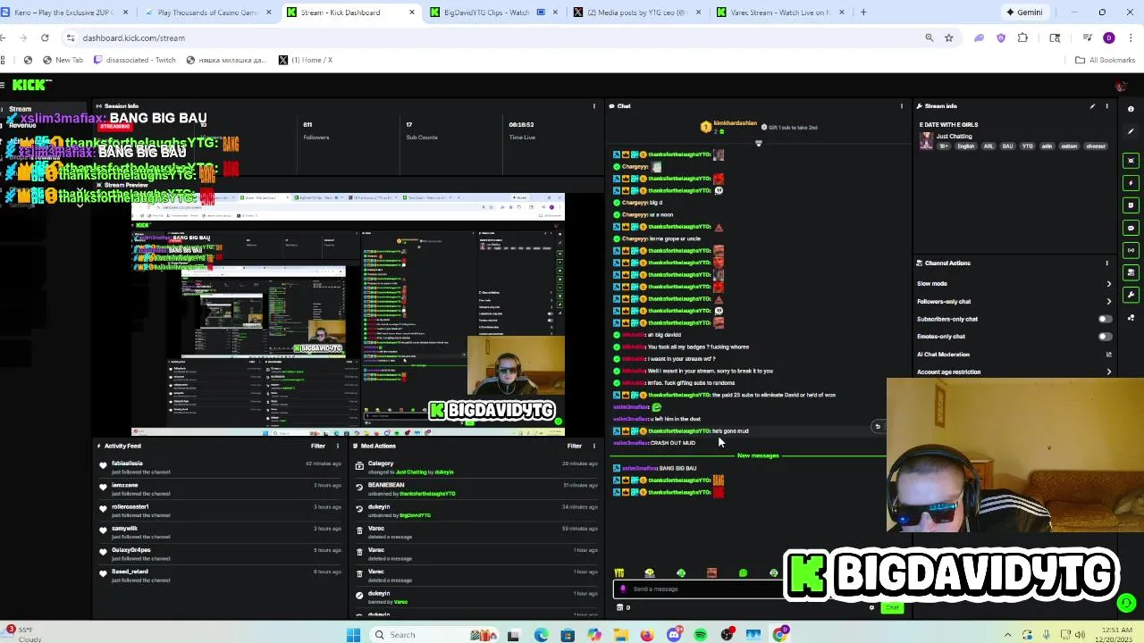The height and width of the screenshot is (643, 1144).
Task: Click New messages divider in chat
Action: (758, 455)
